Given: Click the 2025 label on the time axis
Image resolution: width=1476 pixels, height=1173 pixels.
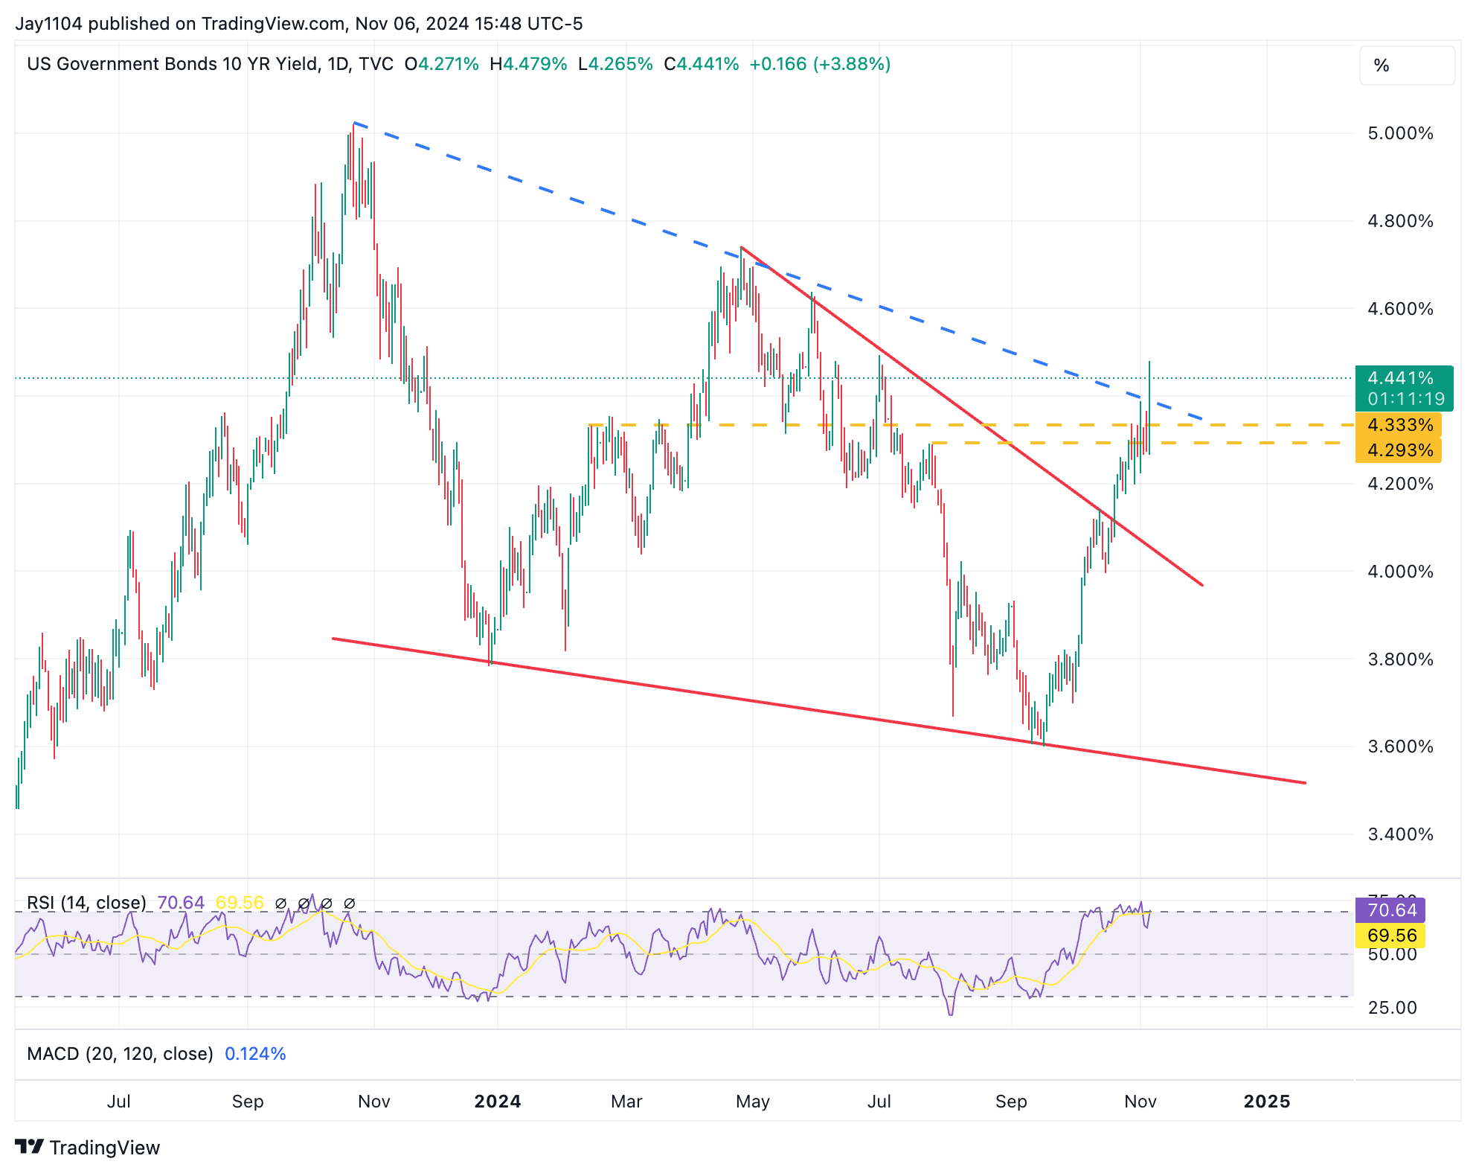Looking at the screenshot, I should [x=1267, y=1102].
